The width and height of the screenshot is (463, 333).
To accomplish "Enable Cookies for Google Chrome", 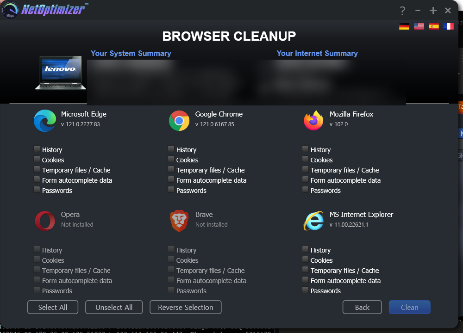I will click(171, 159).
